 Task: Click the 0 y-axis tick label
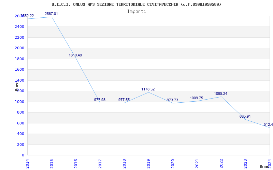(x=23, y=155)
